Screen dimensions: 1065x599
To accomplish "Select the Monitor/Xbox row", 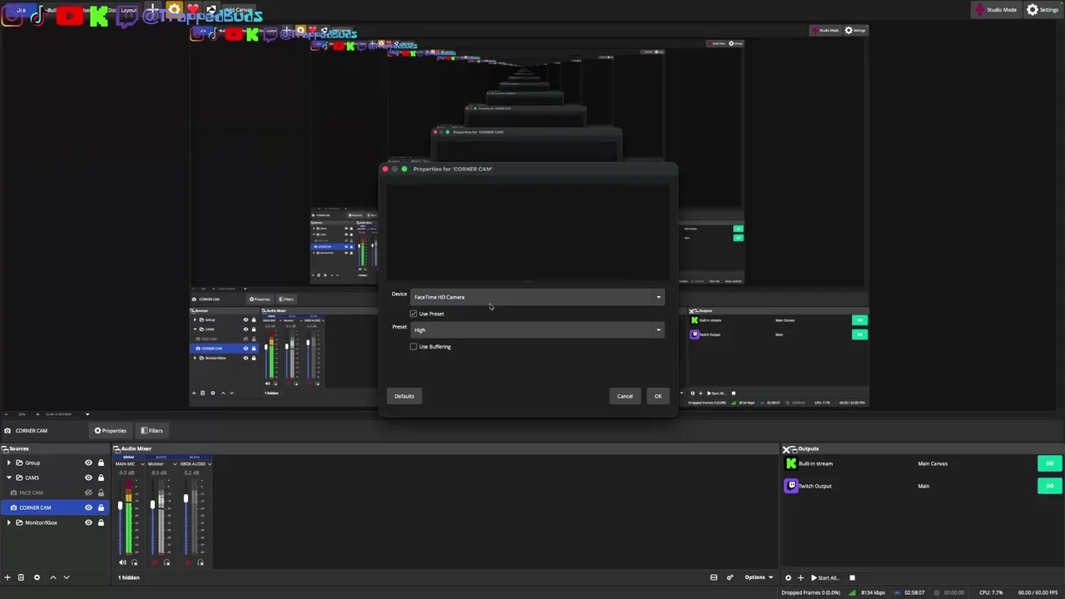I will (x=55, y=522).
